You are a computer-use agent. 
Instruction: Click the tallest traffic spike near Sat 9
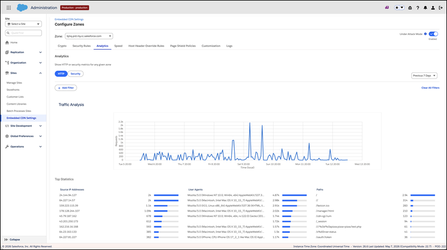coord(250,123)
